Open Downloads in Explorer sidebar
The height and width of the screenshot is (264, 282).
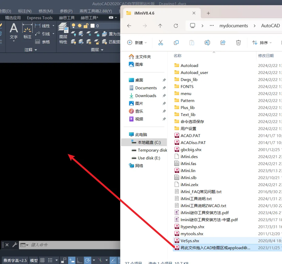pyautogui.click(x=146, y=96)
